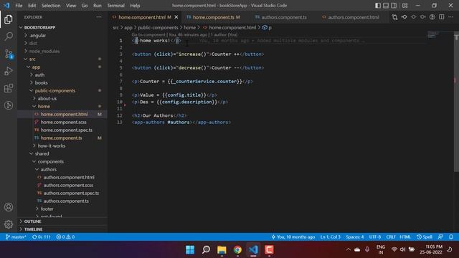Open the Explorer view in activity bar
Image resolution: width=459 pixels, height=258 pixels.
coord(9,19)
